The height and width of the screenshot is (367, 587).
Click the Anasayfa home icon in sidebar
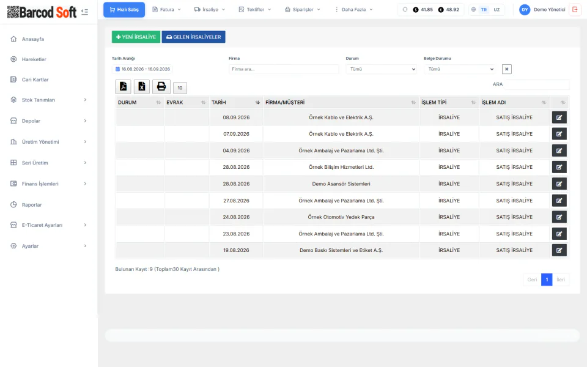[x=13, y=39]
